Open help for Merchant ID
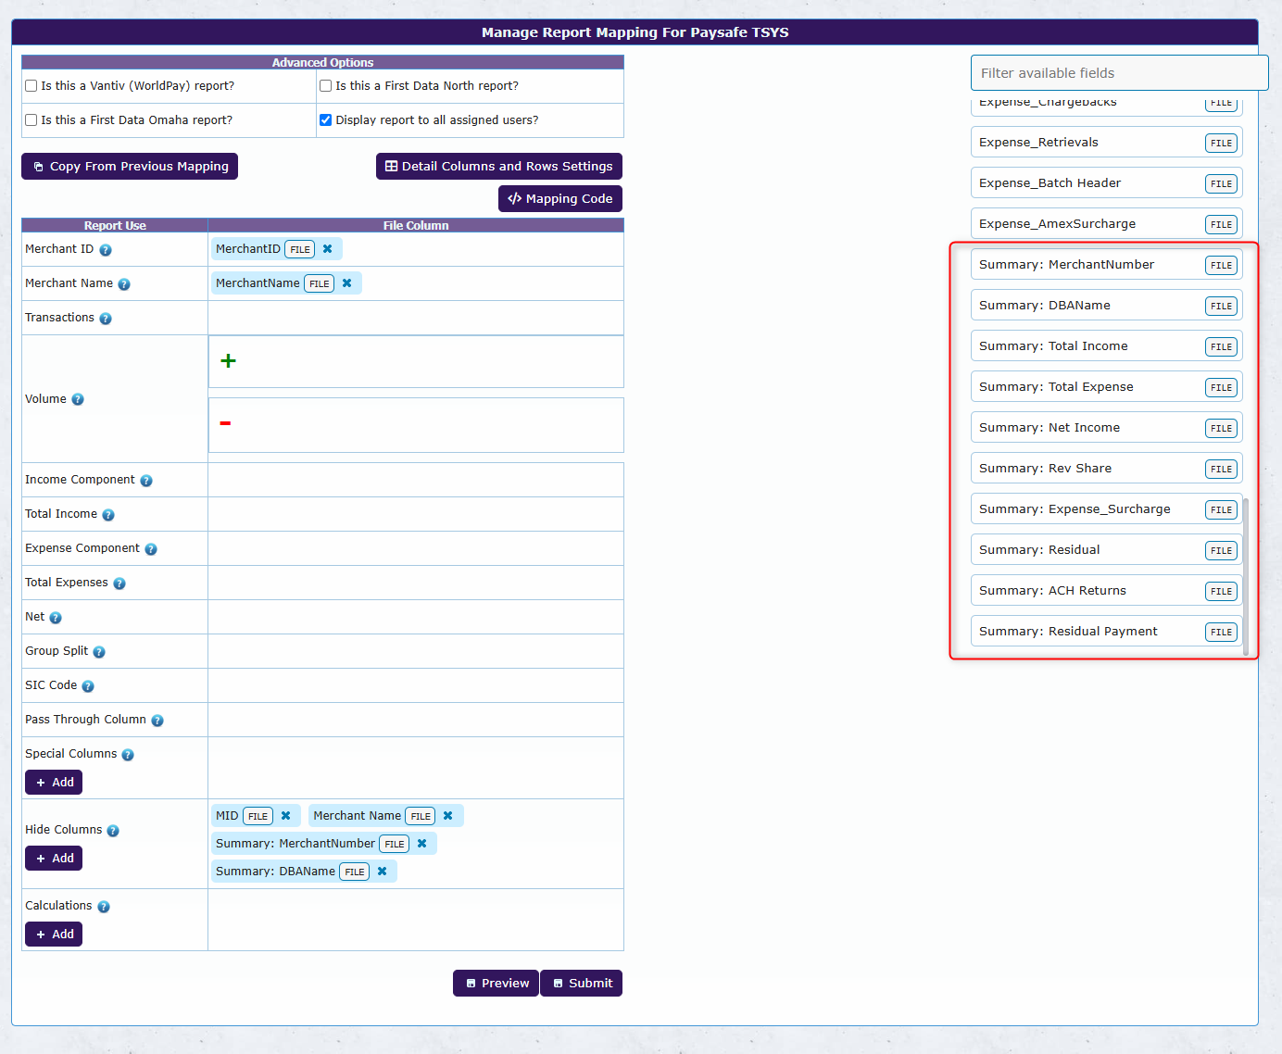 (x=106, y=250)
